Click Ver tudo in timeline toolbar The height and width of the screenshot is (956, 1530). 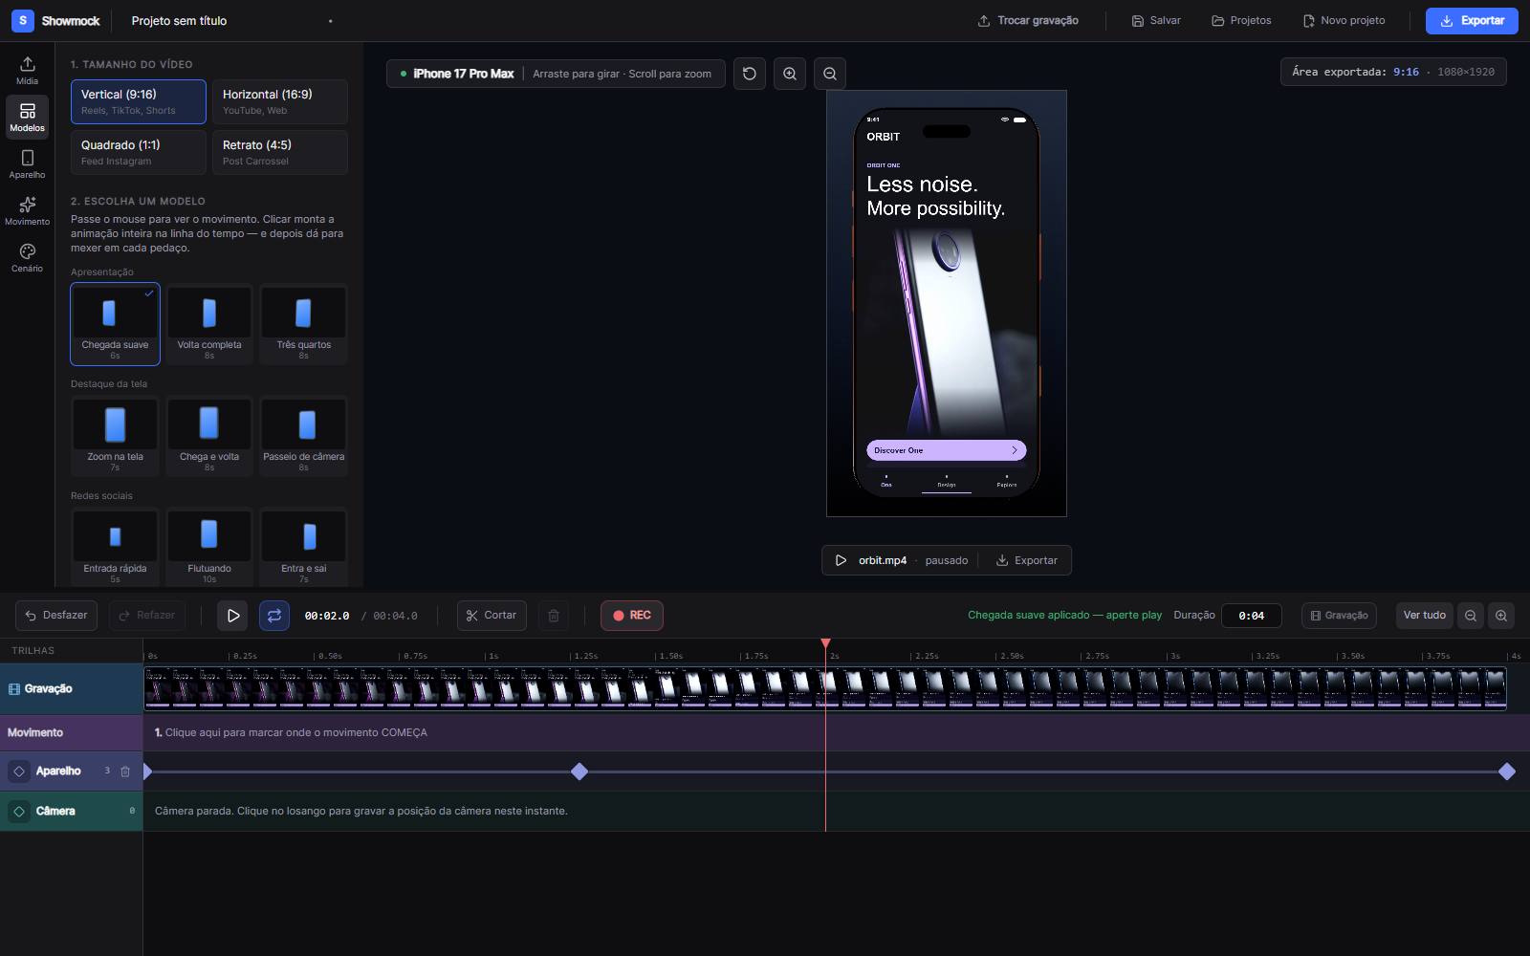(x=1424, y=616)
